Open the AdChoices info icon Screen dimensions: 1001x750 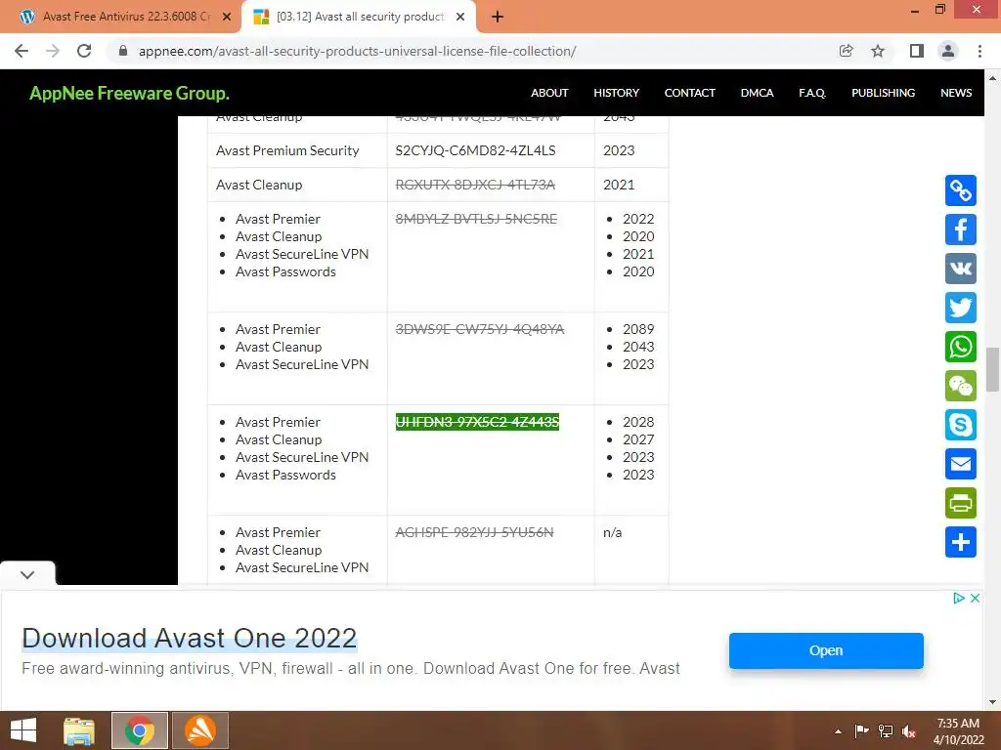958,599
